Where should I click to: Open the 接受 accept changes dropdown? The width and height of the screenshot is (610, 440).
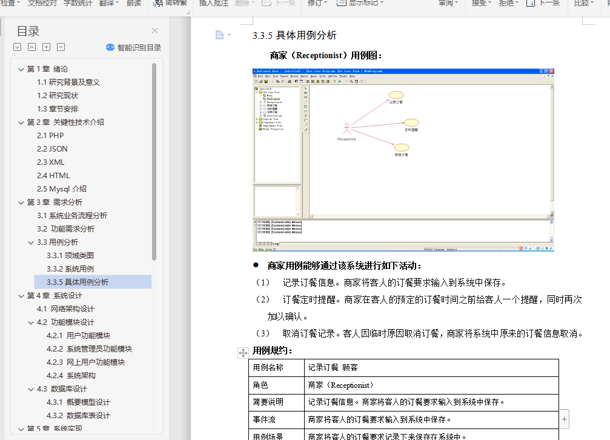click(482, 4)
